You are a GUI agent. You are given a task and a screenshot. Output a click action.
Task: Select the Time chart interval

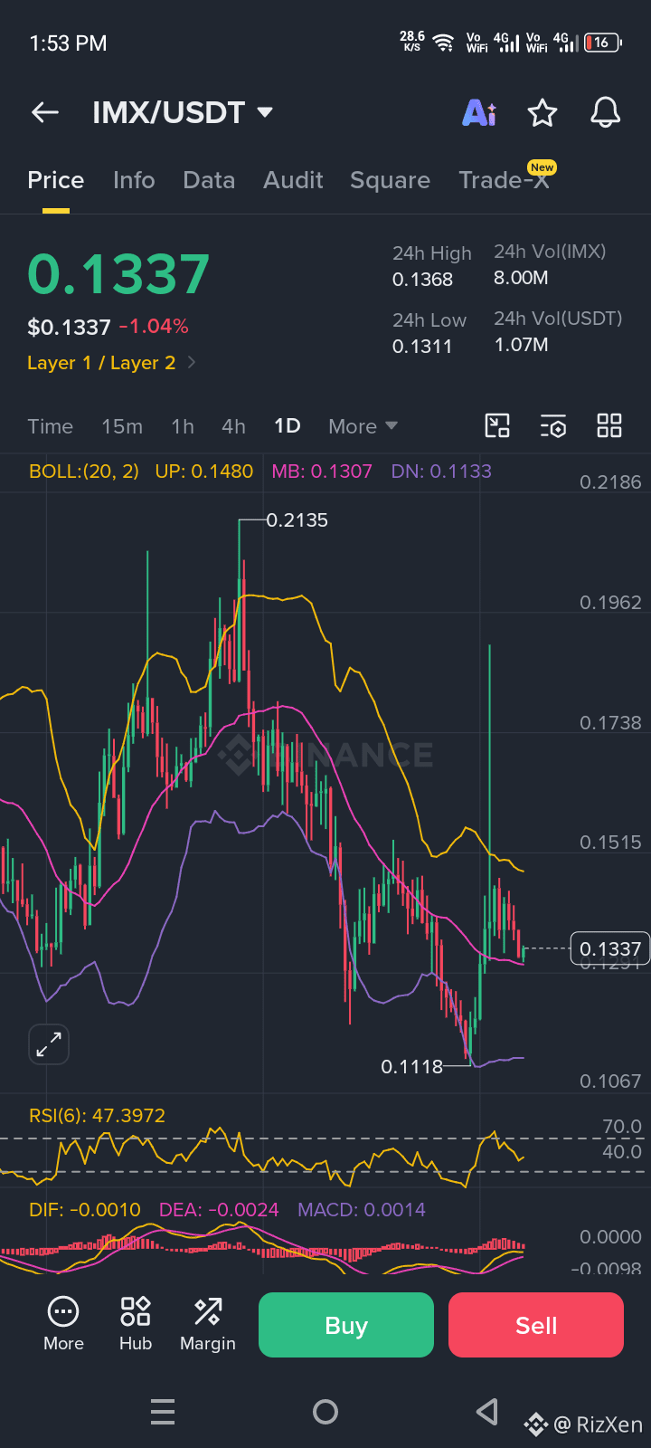[50, 426]
